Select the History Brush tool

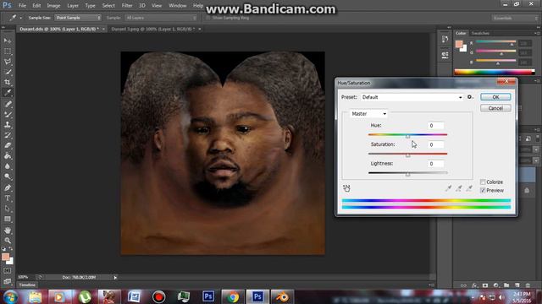[8, 135]
